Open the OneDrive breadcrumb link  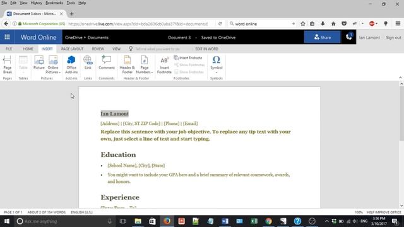[x=74, y=38]
